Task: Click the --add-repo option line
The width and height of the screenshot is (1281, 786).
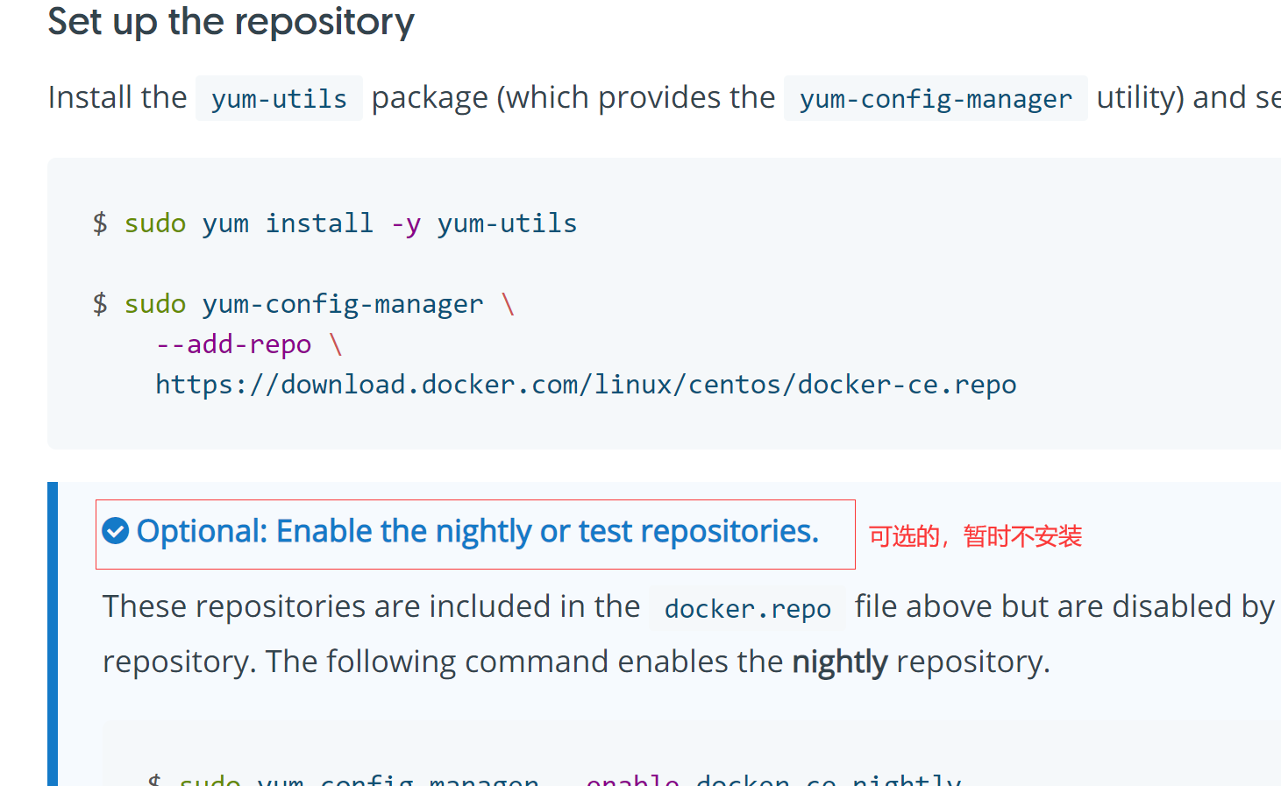Action: (x=249, y=344)
